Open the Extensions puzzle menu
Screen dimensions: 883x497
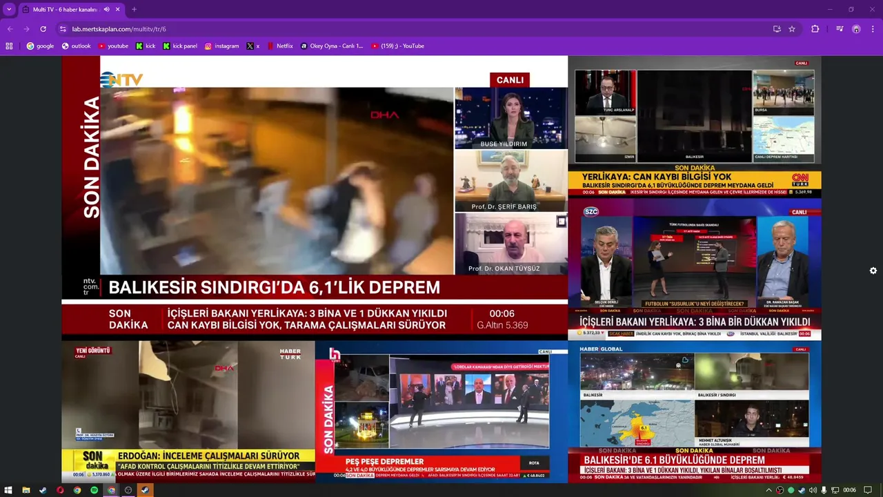(x=815, y=29)
